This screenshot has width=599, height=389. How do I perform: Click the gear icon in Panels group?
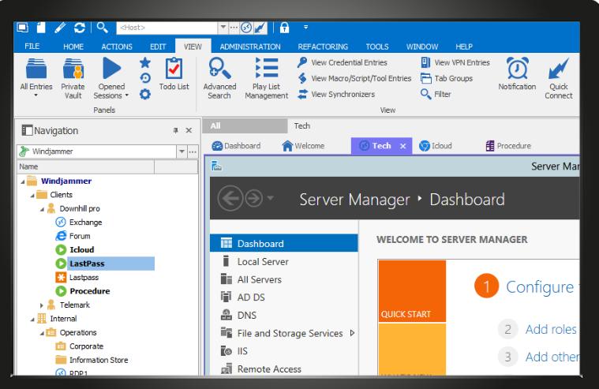pos(144,94)
